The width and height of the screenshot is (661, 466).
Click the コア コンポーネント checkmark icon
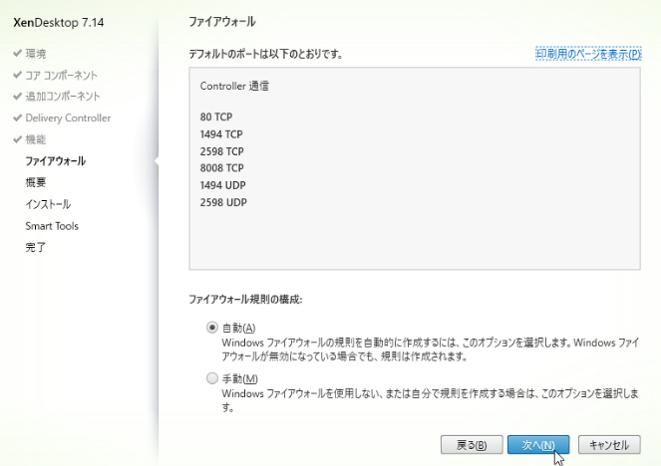click(17, 75)
